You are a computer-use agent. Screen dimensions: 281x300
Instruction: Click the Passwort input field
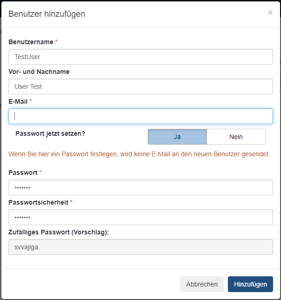[140, 188]
